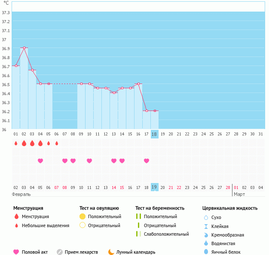This screenshot has width=269, height=255.
Task: Click the Сухо cervical fluid drop icon
Action: click(206, 217)
